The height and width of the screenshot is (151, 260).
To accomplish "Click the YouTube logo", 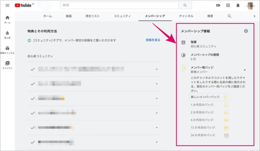I will [24, 5].
